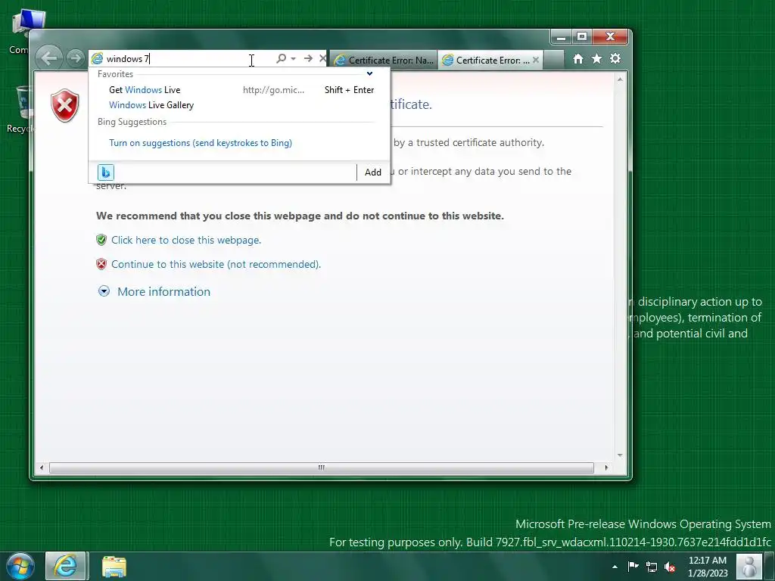The height and width of the screenshot is (581, 775).
Task: Open the Home page icon
Action: point(577,59)
